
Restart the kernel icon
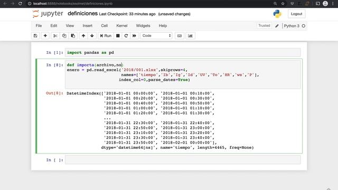[x=126, y=36]
